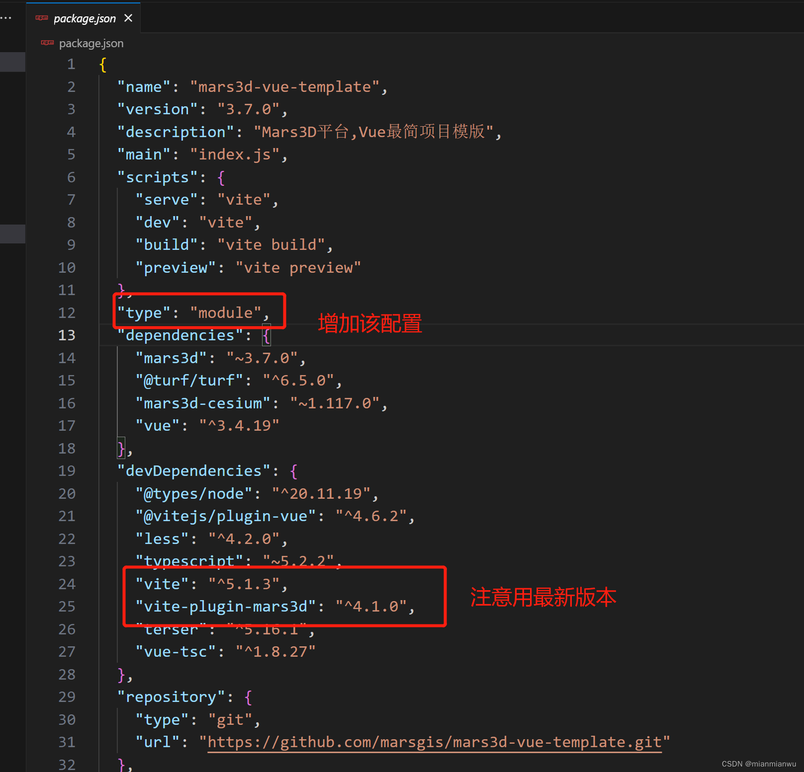Click the "main" key on line 5
This screenshot has width=804, height=772.
144,154
